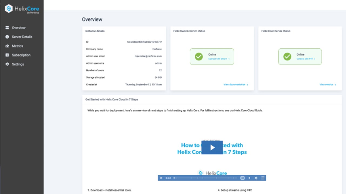Screen dimensions: 346x194
Task: Click the Company name value Perforce
Action: [x=157, y=49]
